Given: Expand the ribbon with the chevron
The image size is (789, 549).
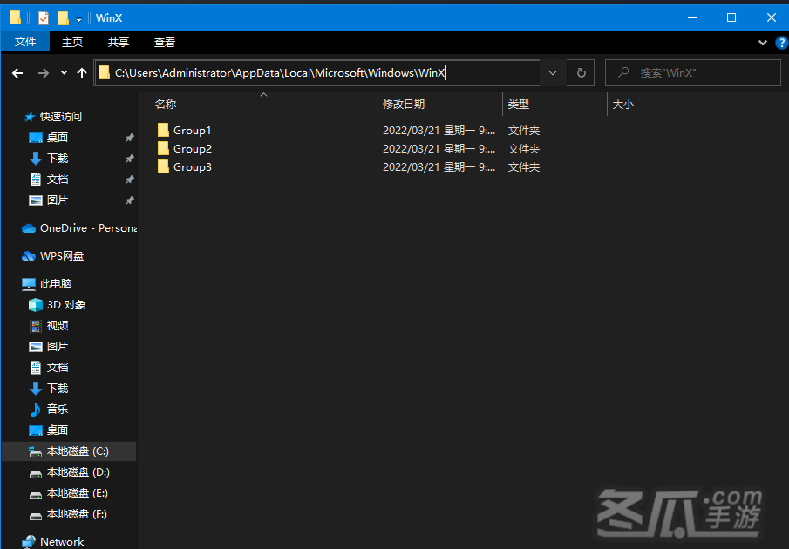Looking at the screenshot, I should click(762, 43).
